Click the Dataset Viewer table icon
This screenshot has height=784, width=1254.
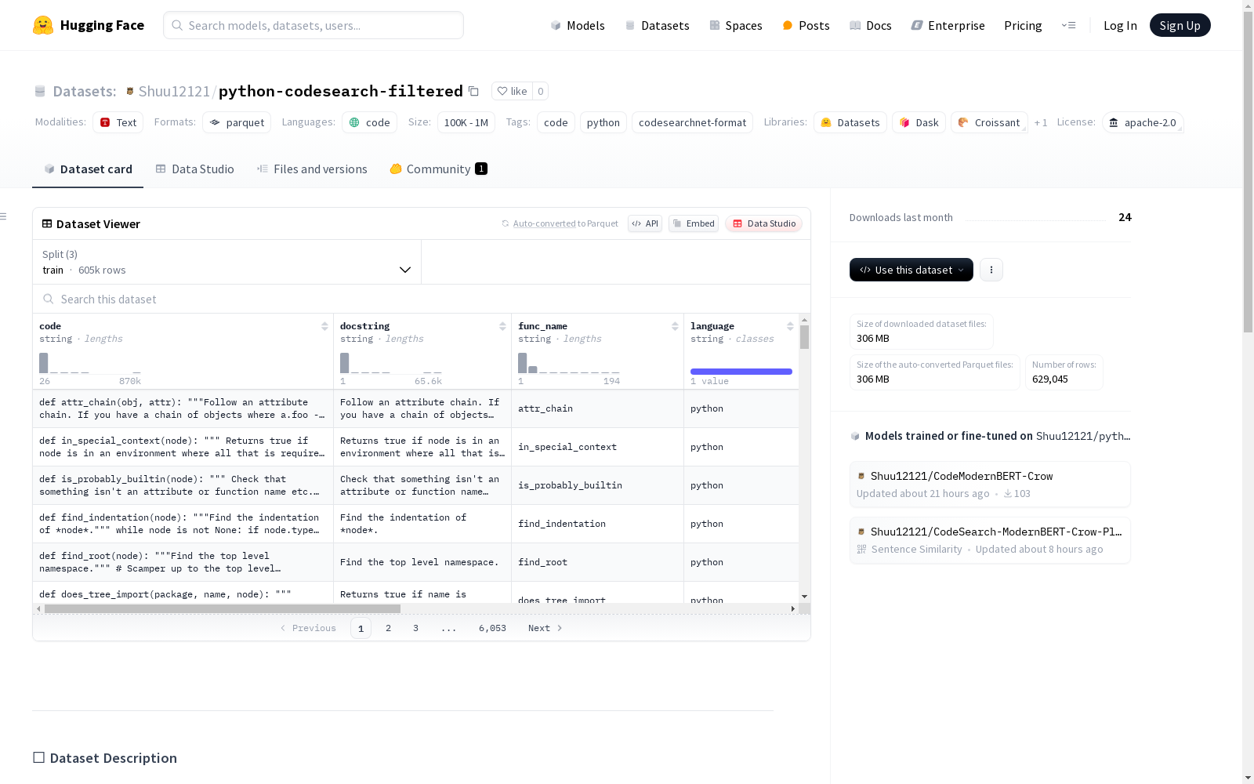pyautogui.click(x=47, y=223)
